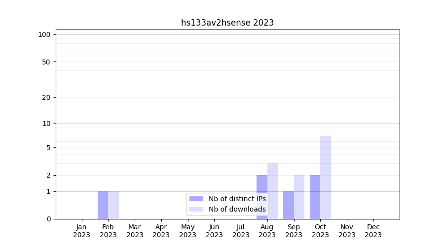
Task: Click the September downloads bar
Action: (299, 197)
